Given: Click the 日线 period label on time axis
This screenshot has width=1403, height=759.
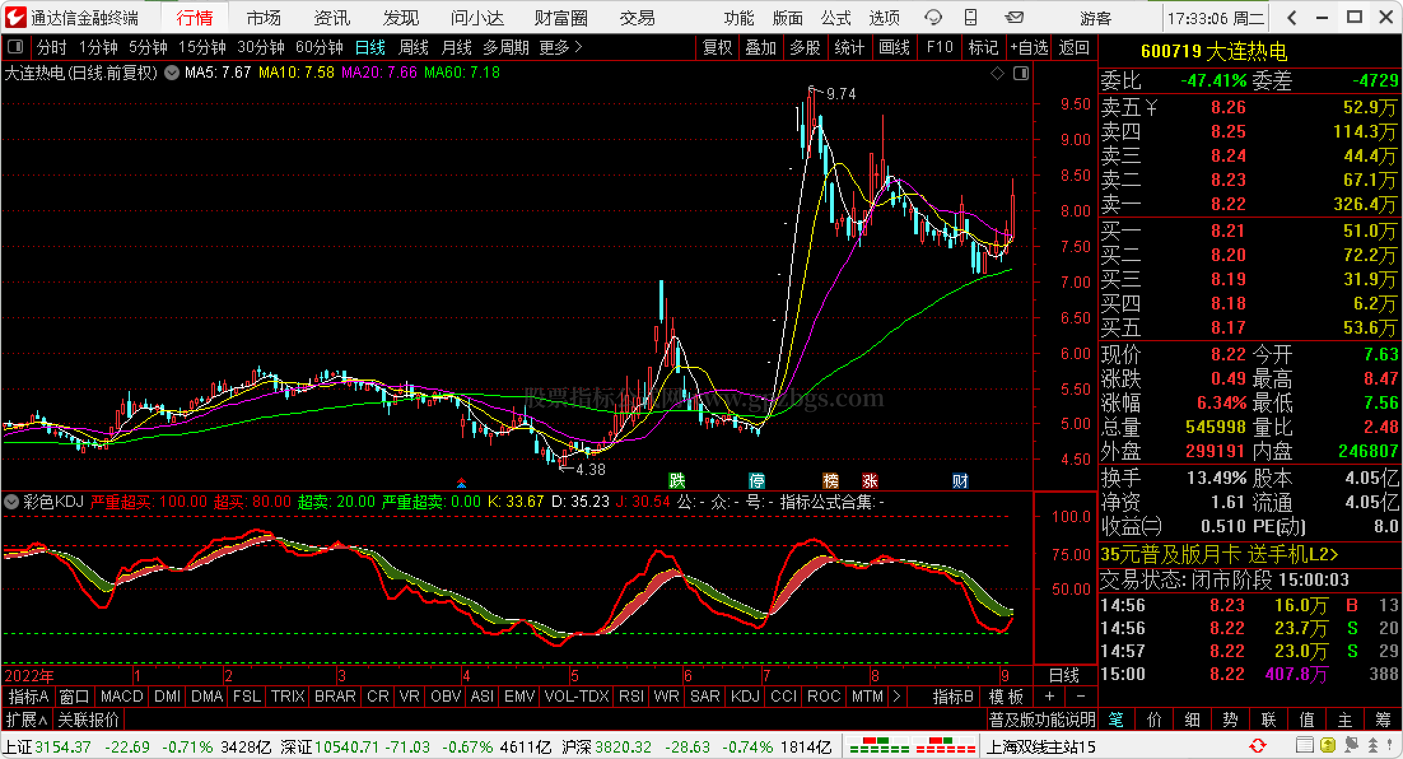Looking at the screenshot, I should [1064, 675].
